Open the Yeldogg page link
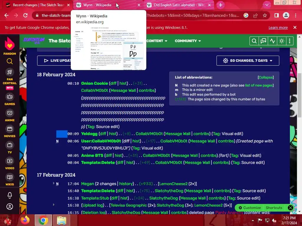The width and height of the screenshot is (302, 226). [x=89, y=134]
